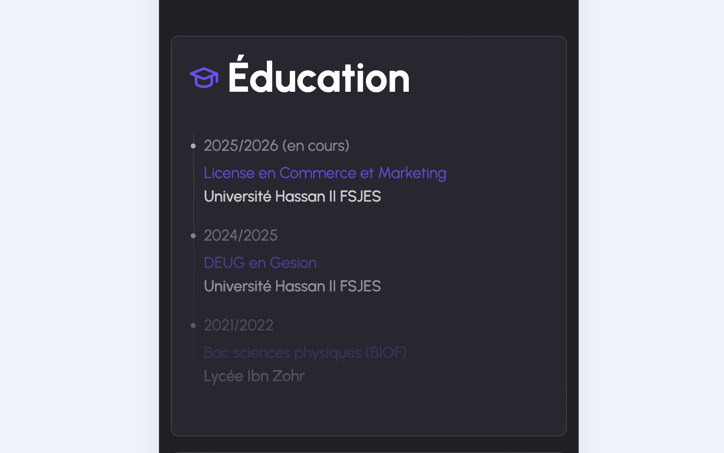724x453 pixels.
Task: Click the 2021/2022 date label
Action: click(239, 325)
